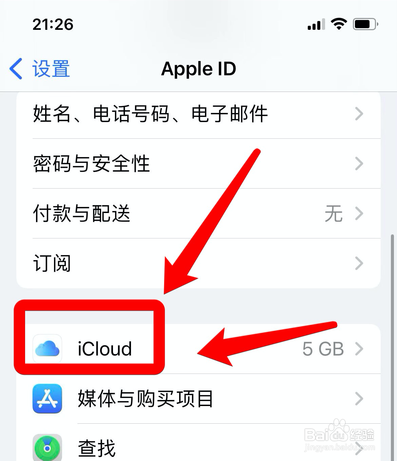Tap the App Store icon
Image resolution: width=397 pixels, height=461 pixels.
[x=47, y=399]
